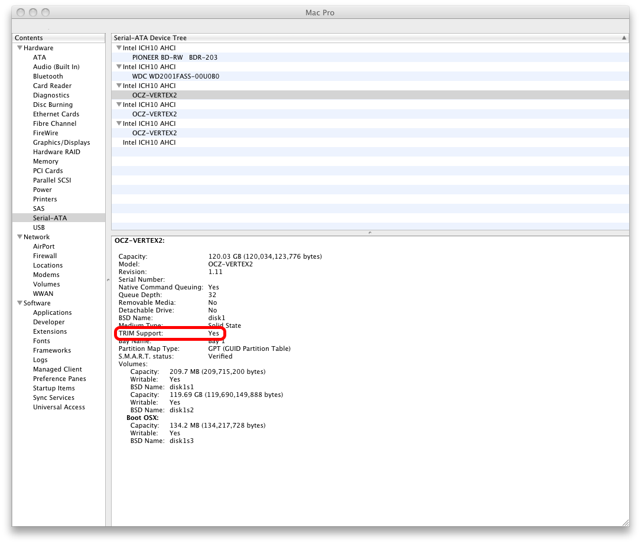Open Extensions section
Viewport: 641px width, 544px height.
[x=50, y=331]
